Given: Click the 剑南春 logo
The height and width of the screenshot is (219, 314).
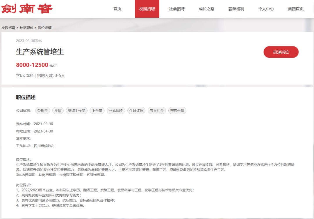Looking at the screenshot, I should 26,9.
